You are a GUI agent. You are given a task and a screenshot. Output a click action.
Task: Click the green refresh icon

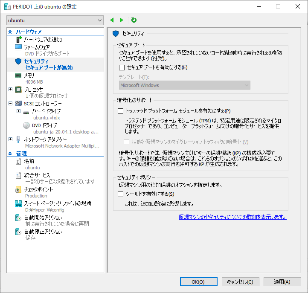coord(134,20)
